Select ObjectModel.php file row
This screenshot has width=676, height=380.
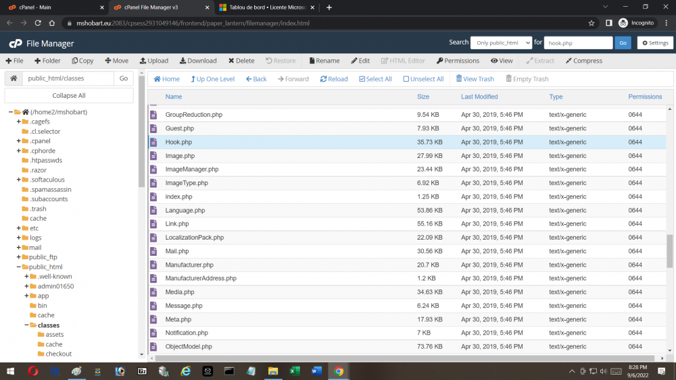(407, 346)
